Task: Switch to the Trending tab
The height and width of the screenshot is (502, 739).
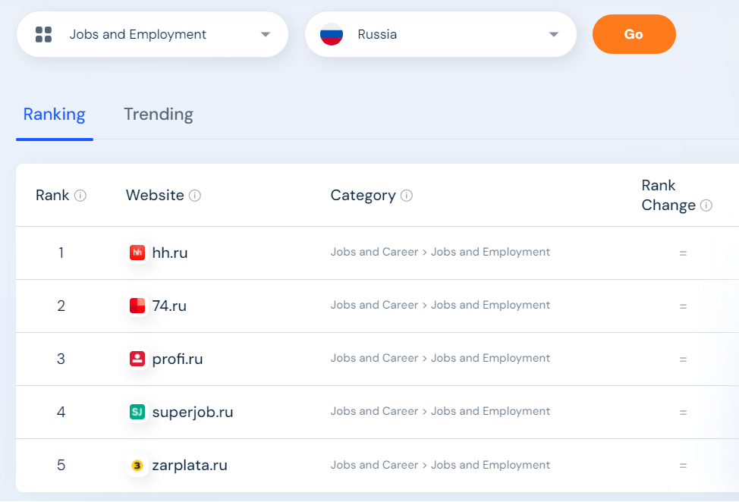Action: (159, 115)
